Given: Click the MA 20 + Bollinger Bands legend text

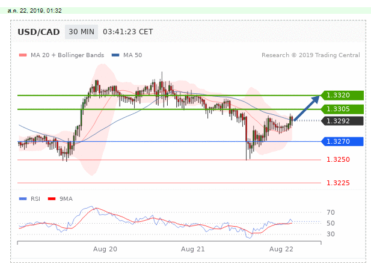Looking at the screenshot, I should [67, 55].
